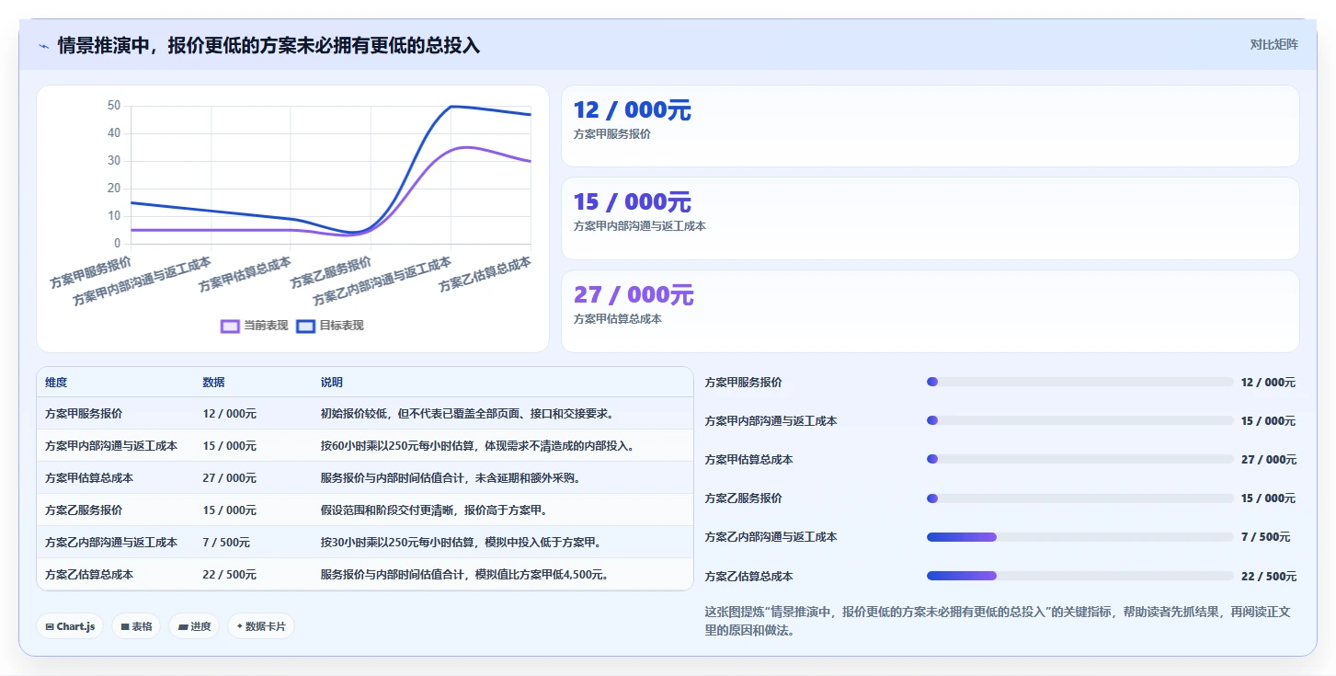Select 方案甲估算总成本 cell in the table
Screen dimensions: 1336x676
tap(89, 477)
